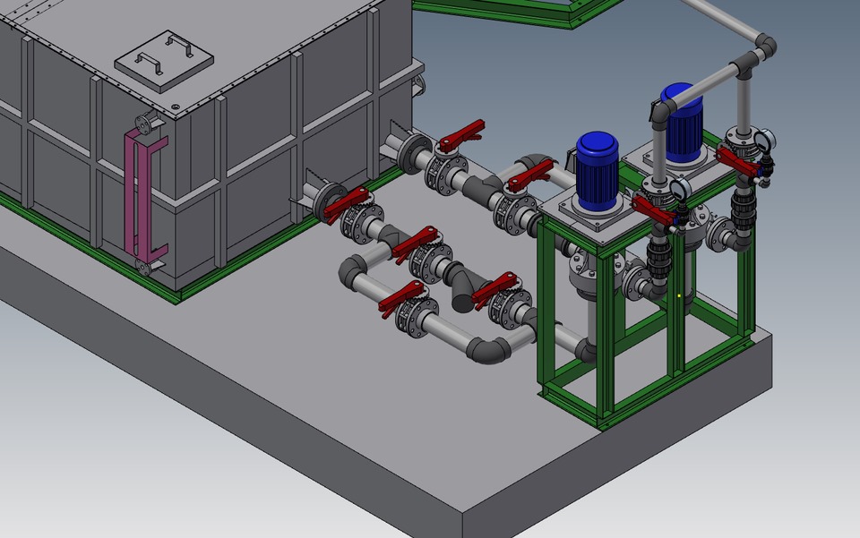Select the pressure gauge beside left pump
The width and height of the screenshot is (860, 538).
[x=678, y=190]
